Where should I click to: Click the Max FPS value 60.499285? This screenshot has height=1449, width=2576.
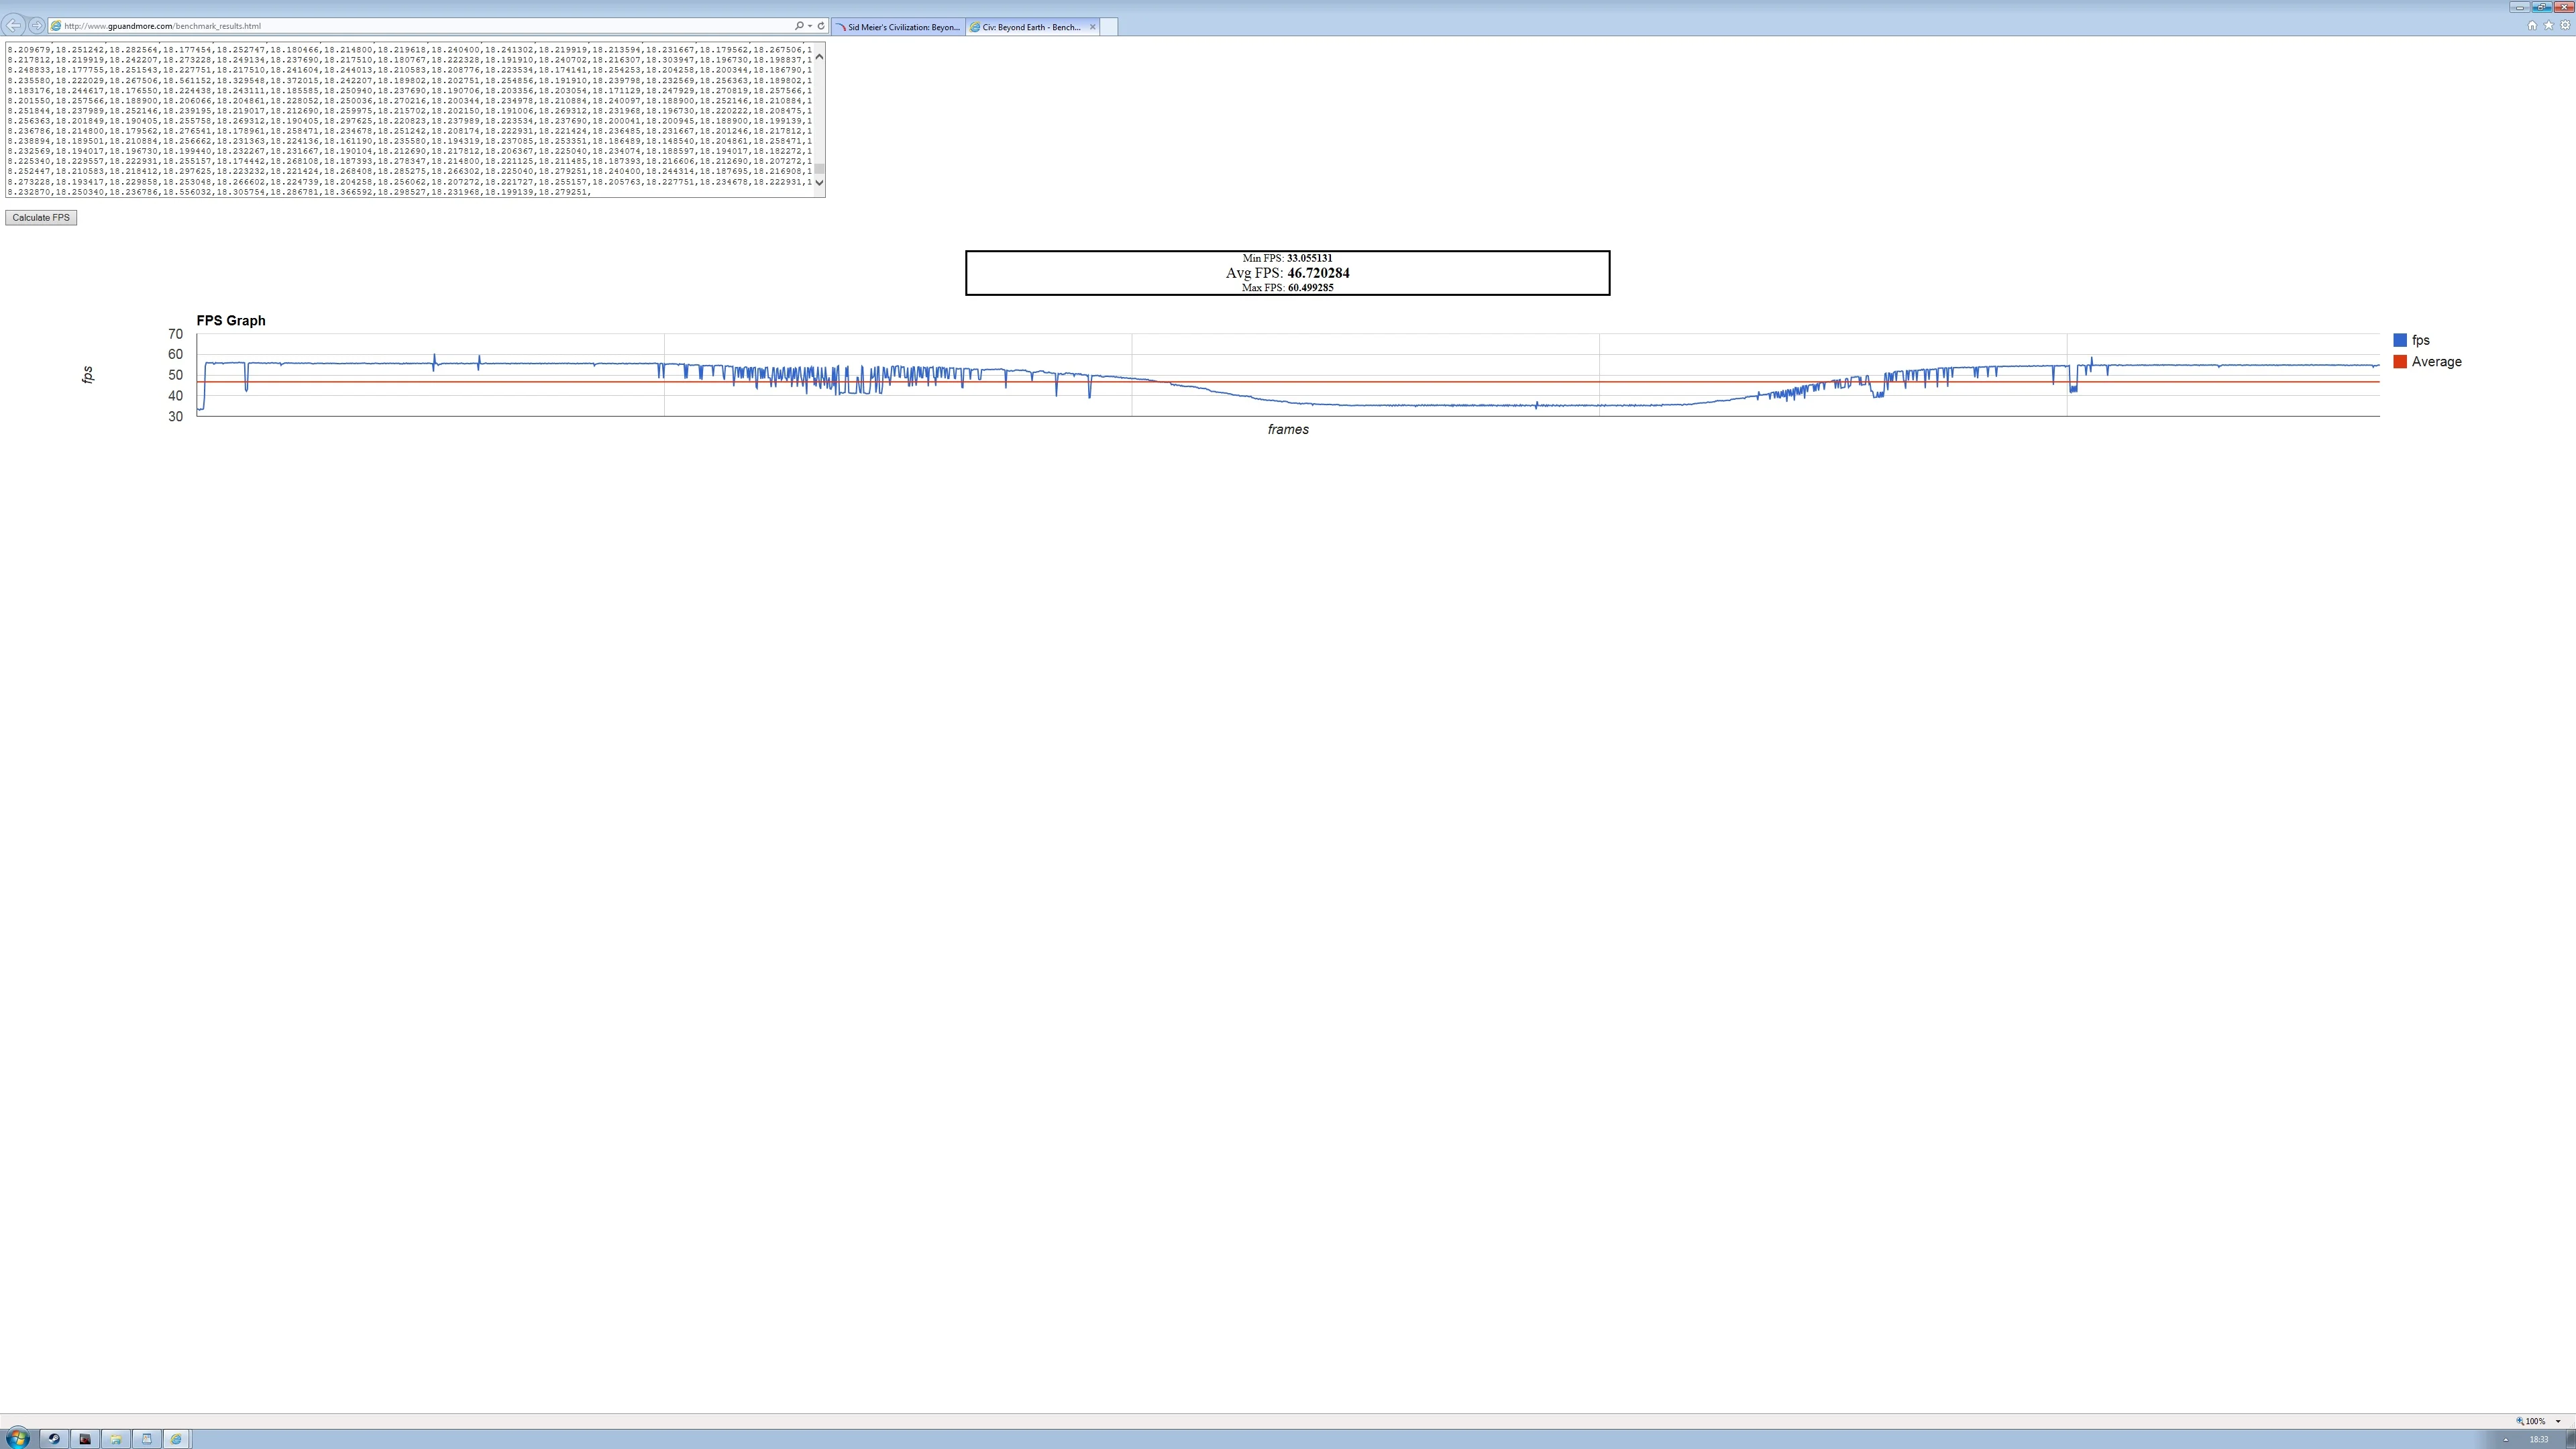(x=1310, y=288)
